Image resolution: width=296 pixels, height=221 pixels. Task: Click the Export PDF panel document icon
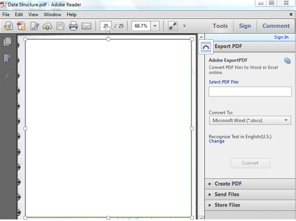206,47
